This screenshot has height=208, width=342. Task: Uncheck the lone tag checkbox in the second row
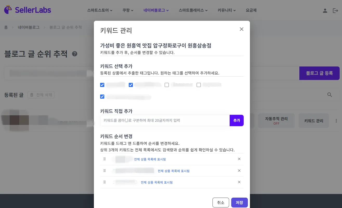pos(102,97)
